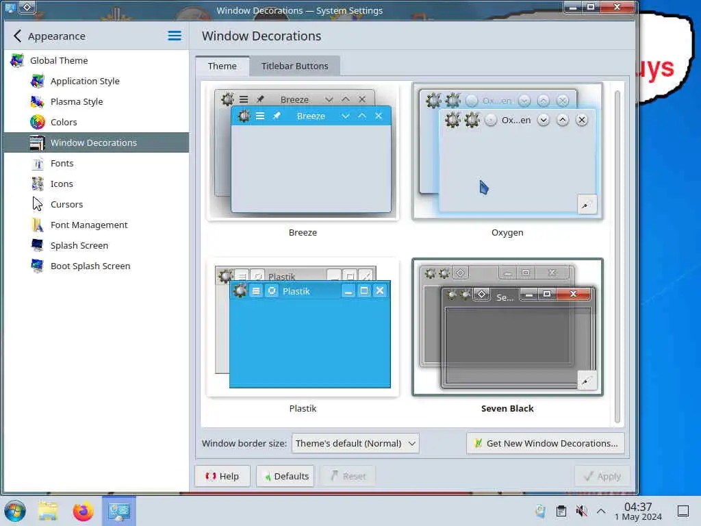Click the Defaults button
The image size is (701, 526).
285,476
